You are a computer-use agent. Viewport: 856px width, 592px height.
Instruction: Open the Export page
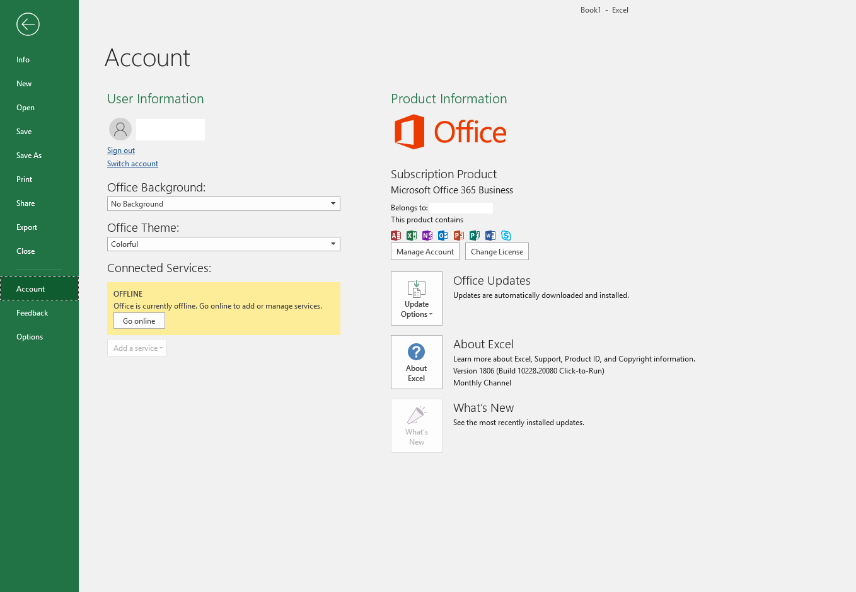(x=39, y=227)
